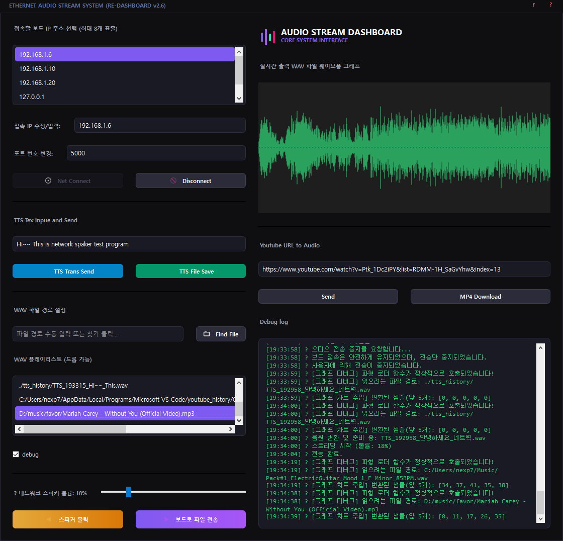
Task: Click the speaker icon on 스피커 출력 button
Action: 49,519
